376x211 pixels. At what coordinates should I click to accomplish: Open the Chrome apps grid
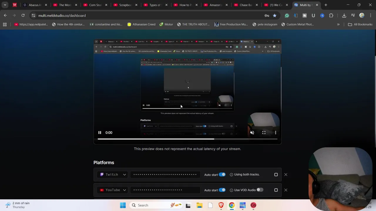(5, 24)
